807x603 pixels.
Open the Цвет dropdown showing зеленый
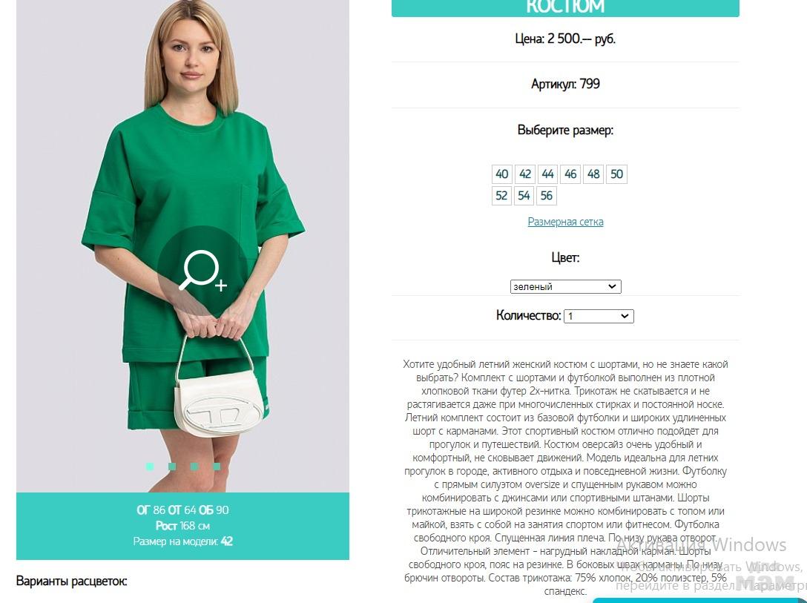pyautogui.click(x=566, y=286)
